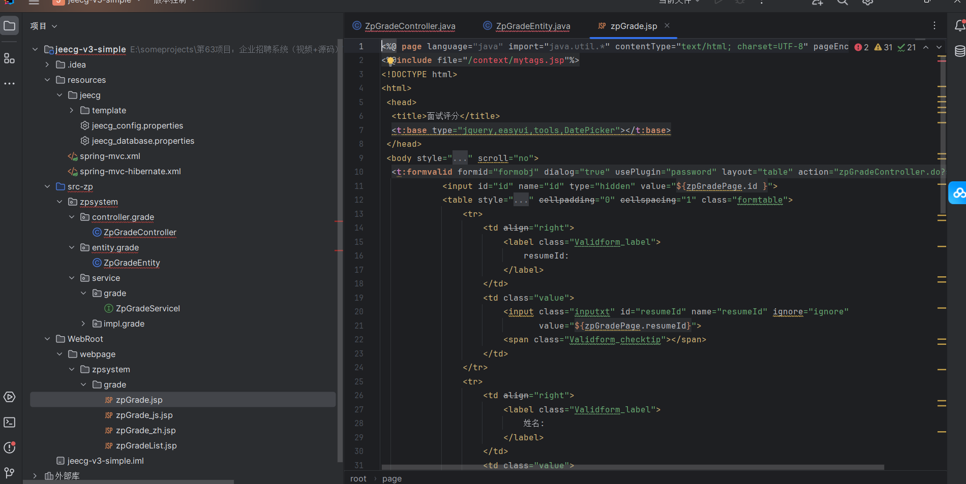Collapse the controller.grade package
This screenshot has height=484, width=966.
point(72,217)
